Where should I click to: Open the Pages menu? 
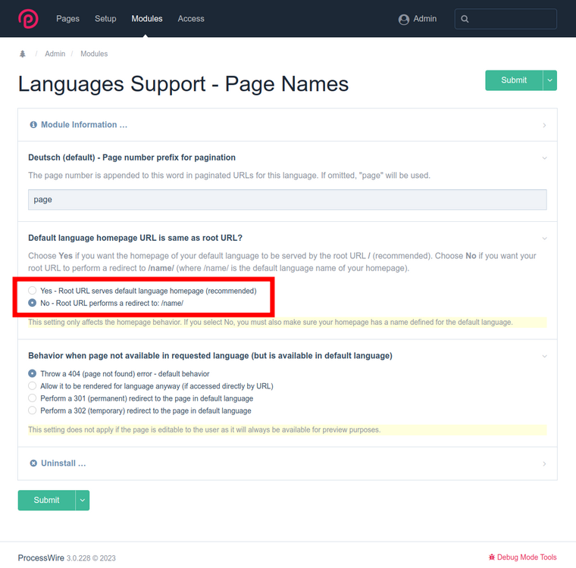pos(67,19)
